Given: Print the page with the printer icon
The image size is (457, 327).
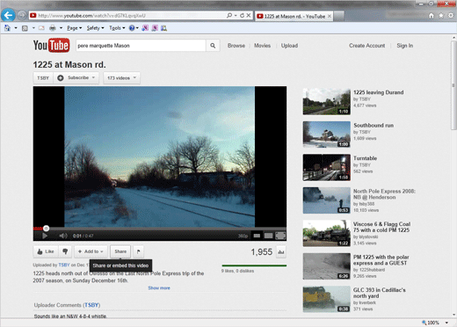Looking at the screenshot, I should (53, 28).
